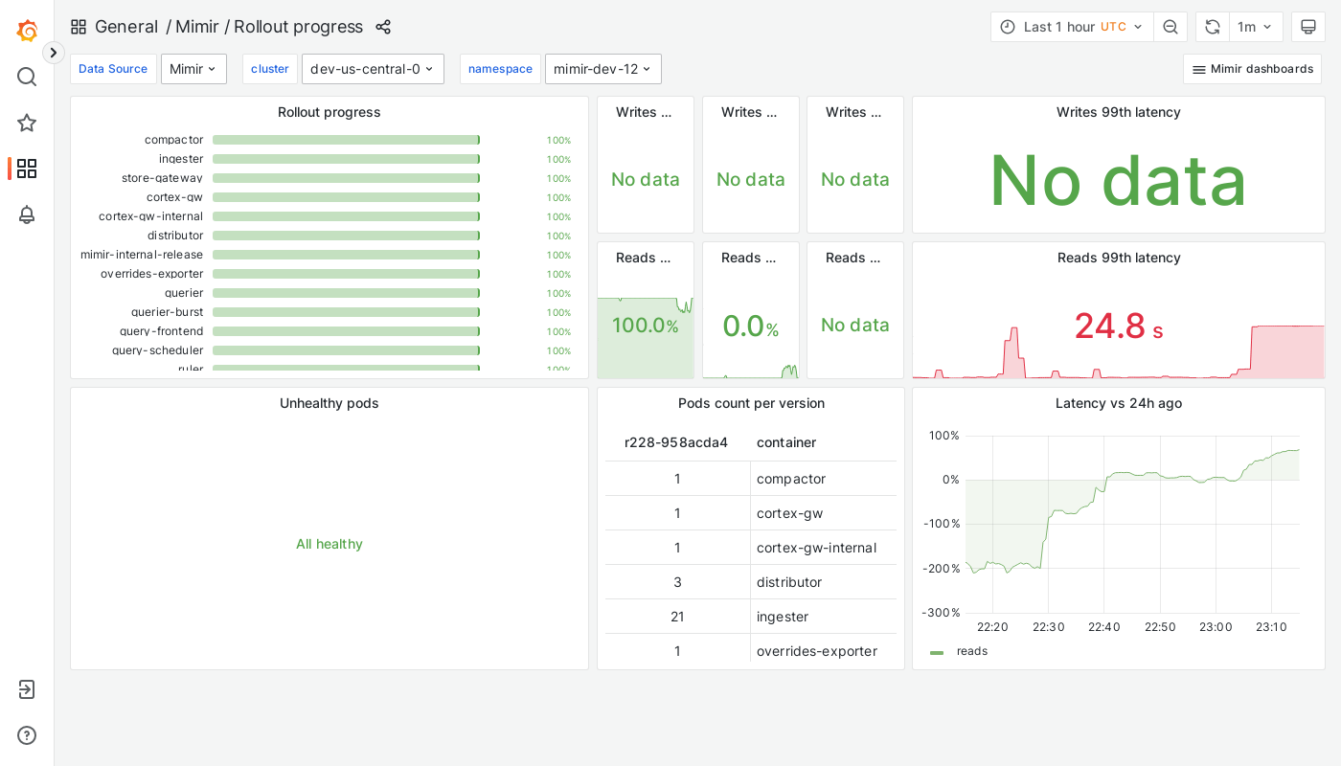Image resolution: width=1341 pixels, height=766 pixels.
Task: Change the 1m refresh interval
Action: [1256, 27]
